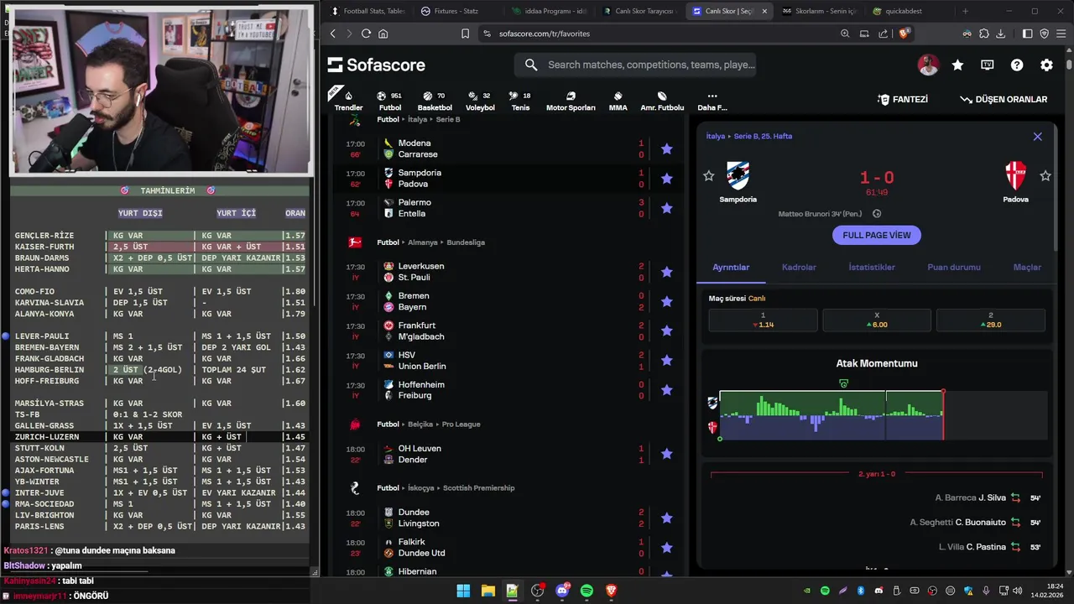Bookmark this page in address bar

click(465, 34)
